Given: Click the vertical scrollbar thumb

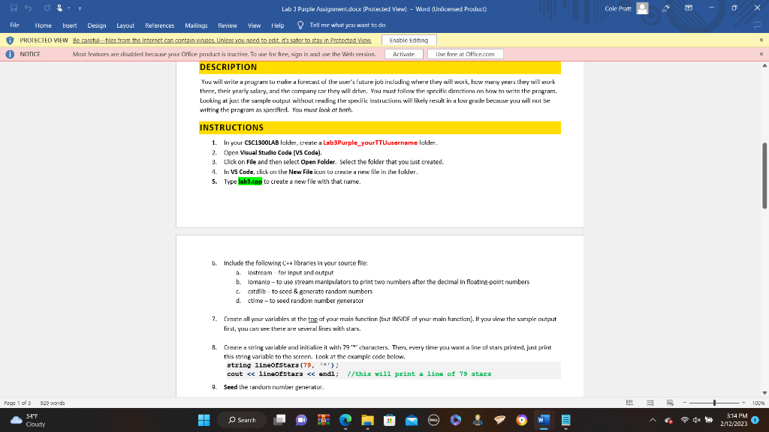Looking at the screenshot, I should tap(764, 175).
